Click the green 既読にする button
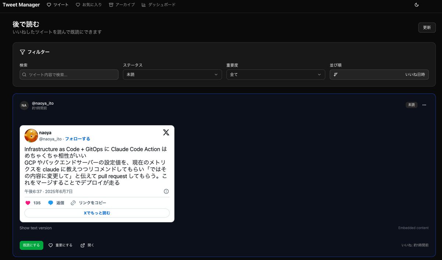The image size is (442, 260). 31,245
